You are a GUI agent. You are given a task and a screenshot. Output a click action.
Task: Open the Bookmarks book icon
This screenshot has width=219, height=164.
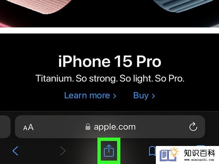point(152,151)
